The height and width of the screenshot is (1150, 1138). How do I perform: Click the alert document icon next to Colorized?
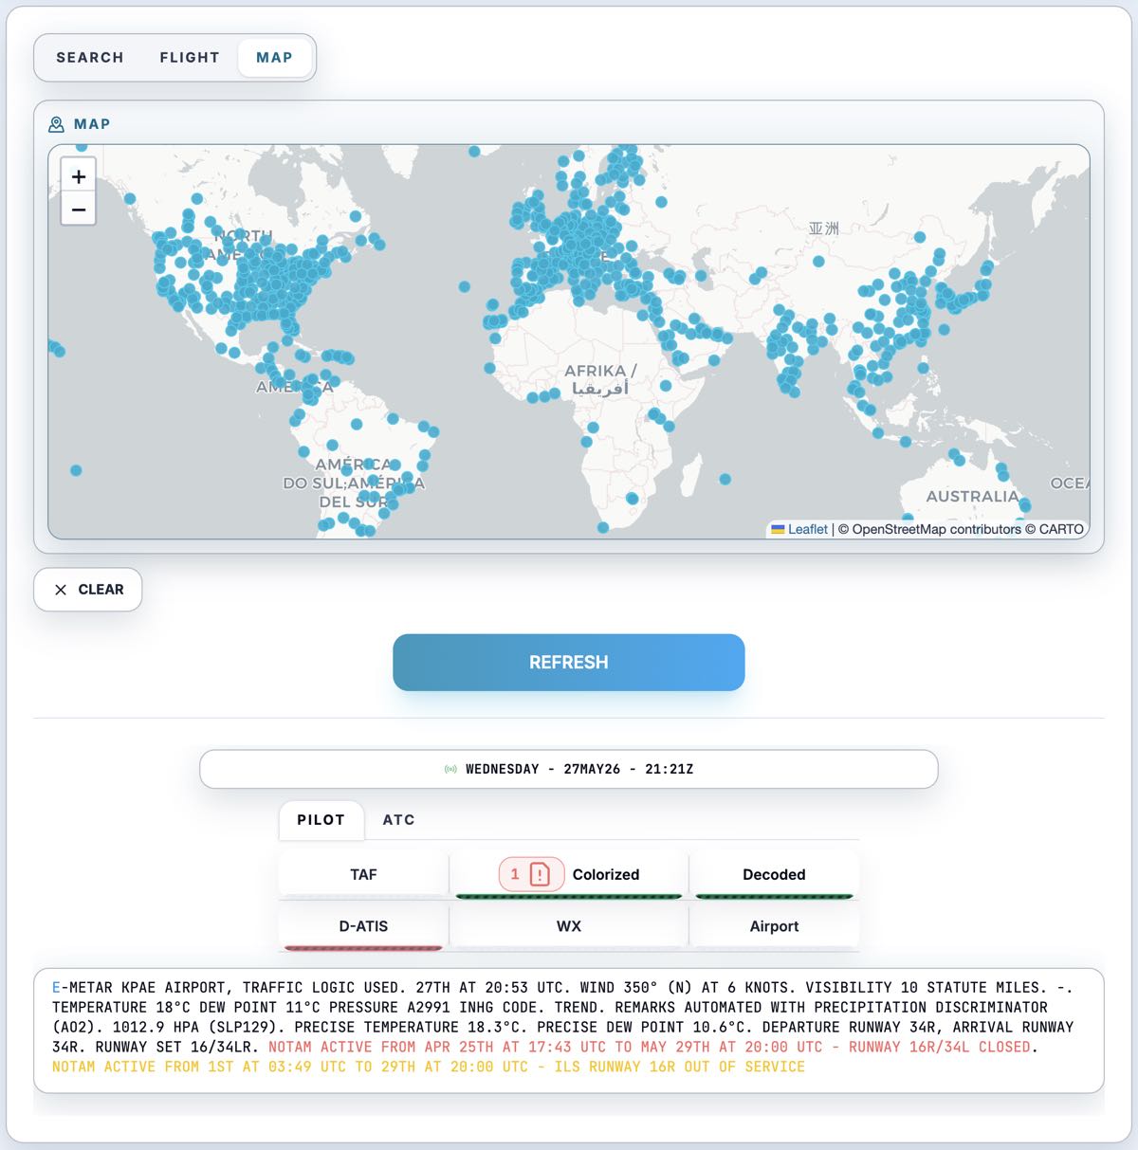coord(540,874)
